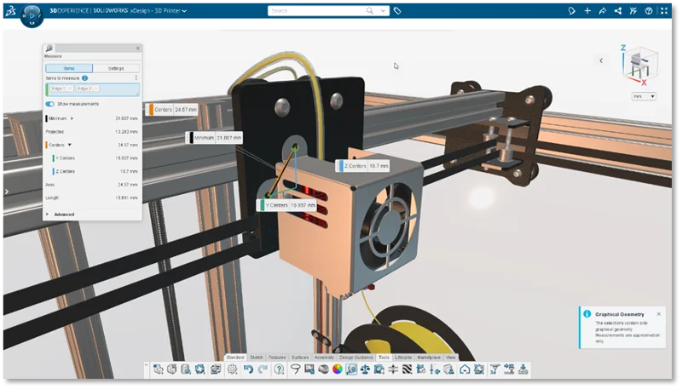Viewport: 682px width, 389px height.
Task: Click the tag icon beside search bar
Action: coord(397,11)
